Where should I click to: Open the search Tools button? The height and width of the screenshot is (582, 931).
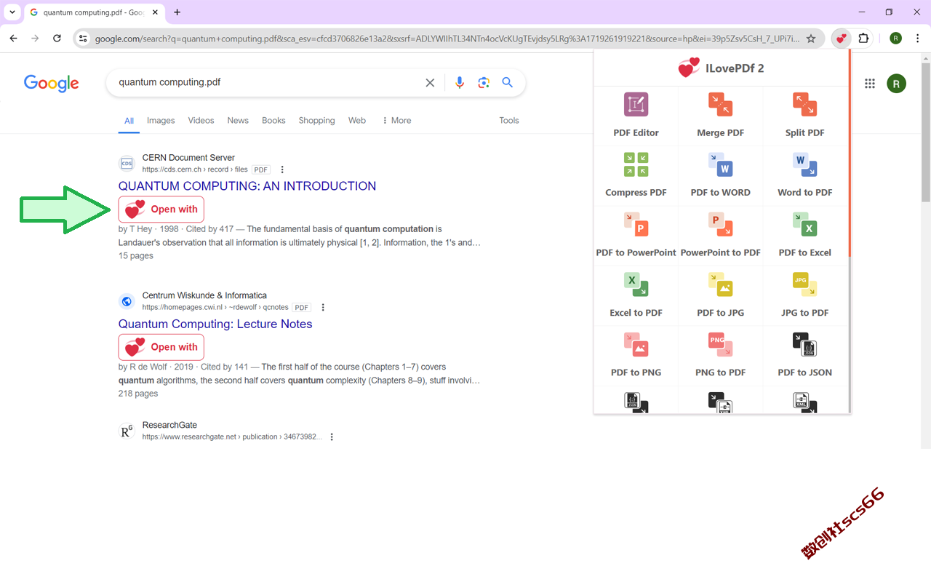pyautogui.click(x=509, y=121)
